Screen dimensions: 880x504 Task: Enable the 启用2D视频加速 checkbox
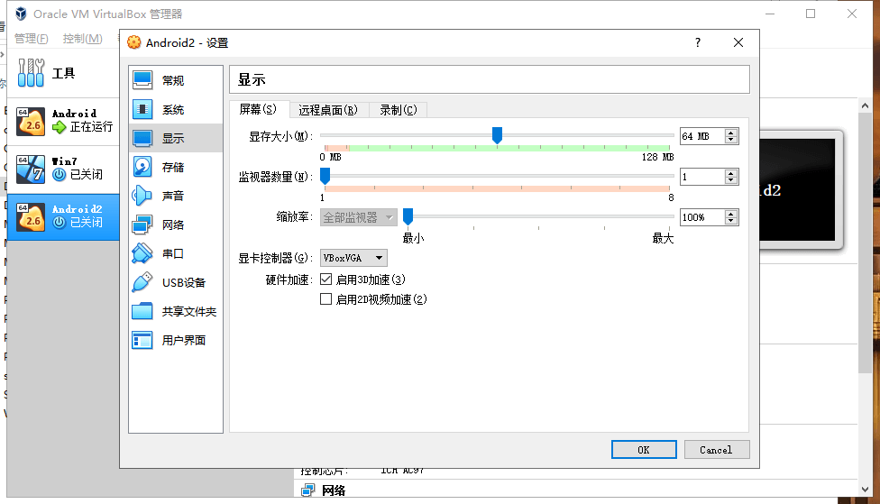click(326, 299)
